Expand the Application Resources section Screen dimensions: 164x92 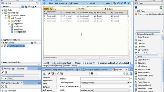pos(2,40)
